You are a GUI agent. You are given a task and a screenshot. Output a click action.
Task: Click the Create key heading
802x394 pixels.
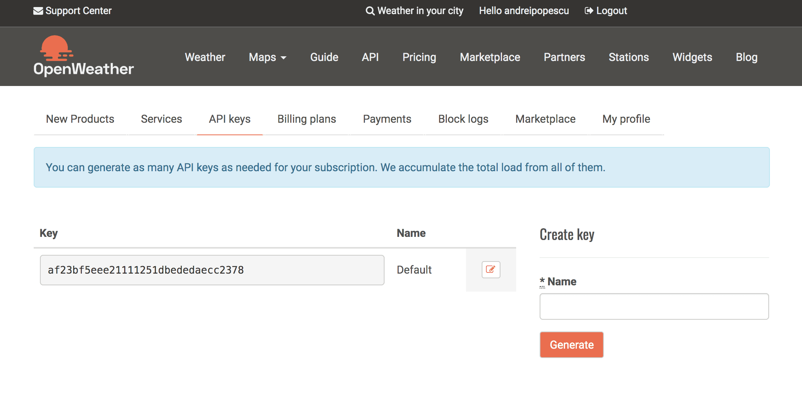pos(567,235)
